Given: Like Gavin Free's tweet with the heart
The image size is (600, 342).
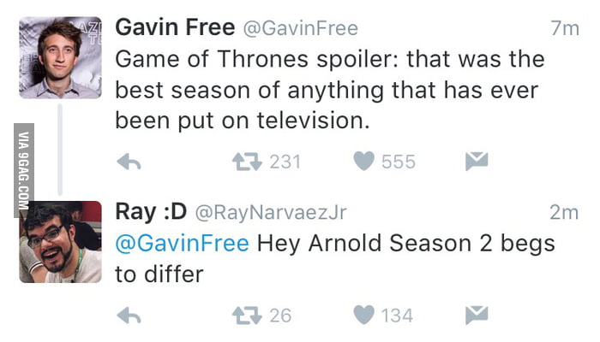Looking at the screenshot, I should coord(364,161).
